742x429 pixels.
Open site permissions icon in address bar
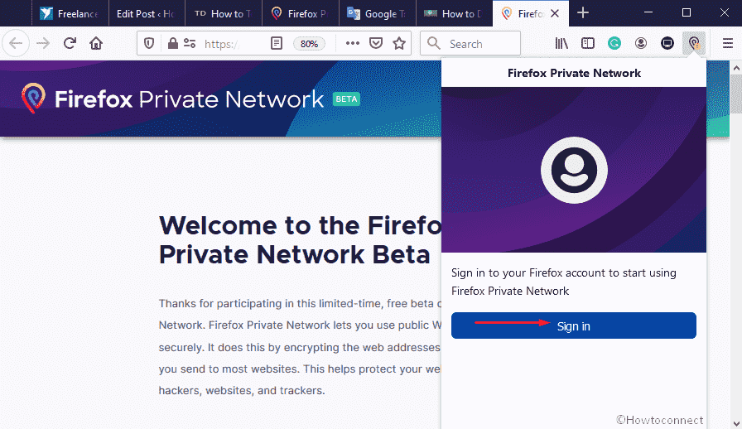190,44
